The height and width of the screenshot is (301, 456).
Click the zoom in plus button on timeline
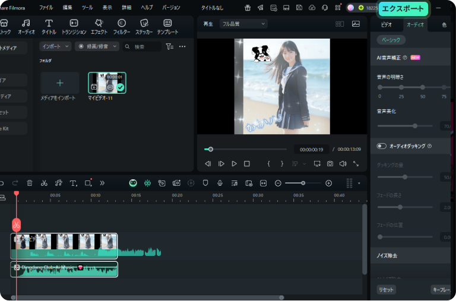point(328,183)
